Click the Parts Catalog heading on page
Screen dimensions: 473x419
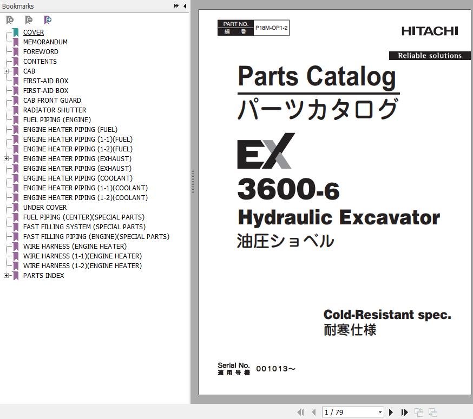coord(317,77)
